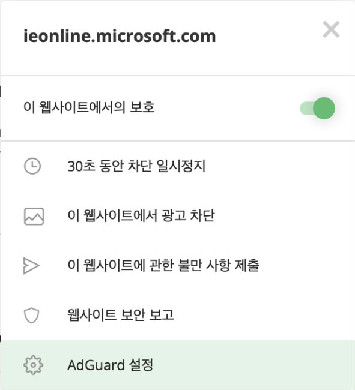Select '이 웹사이트에서 광고 차단'
The image size is (355, 390).
[x=141, y=215]
